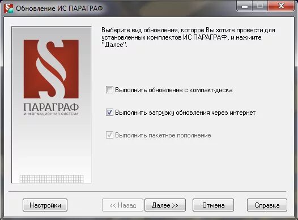Click the ПАРАГРАФ logo image
298x220 pixels.
51,77
